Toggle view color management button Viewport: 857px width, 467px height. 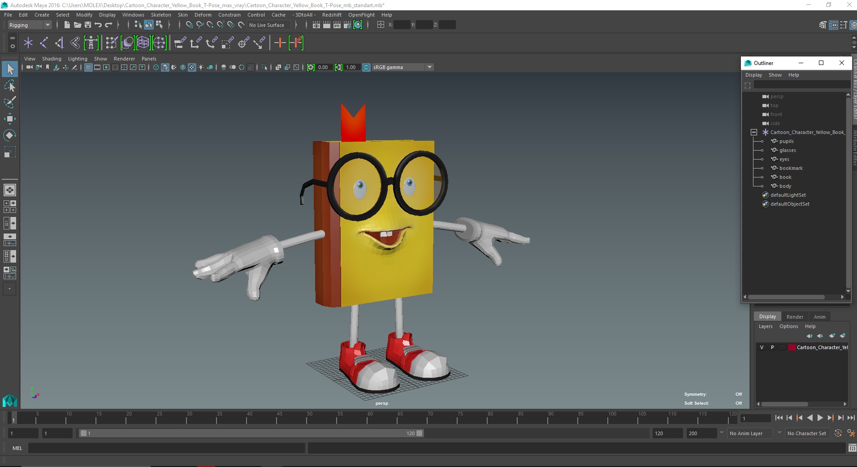(366, 67)
